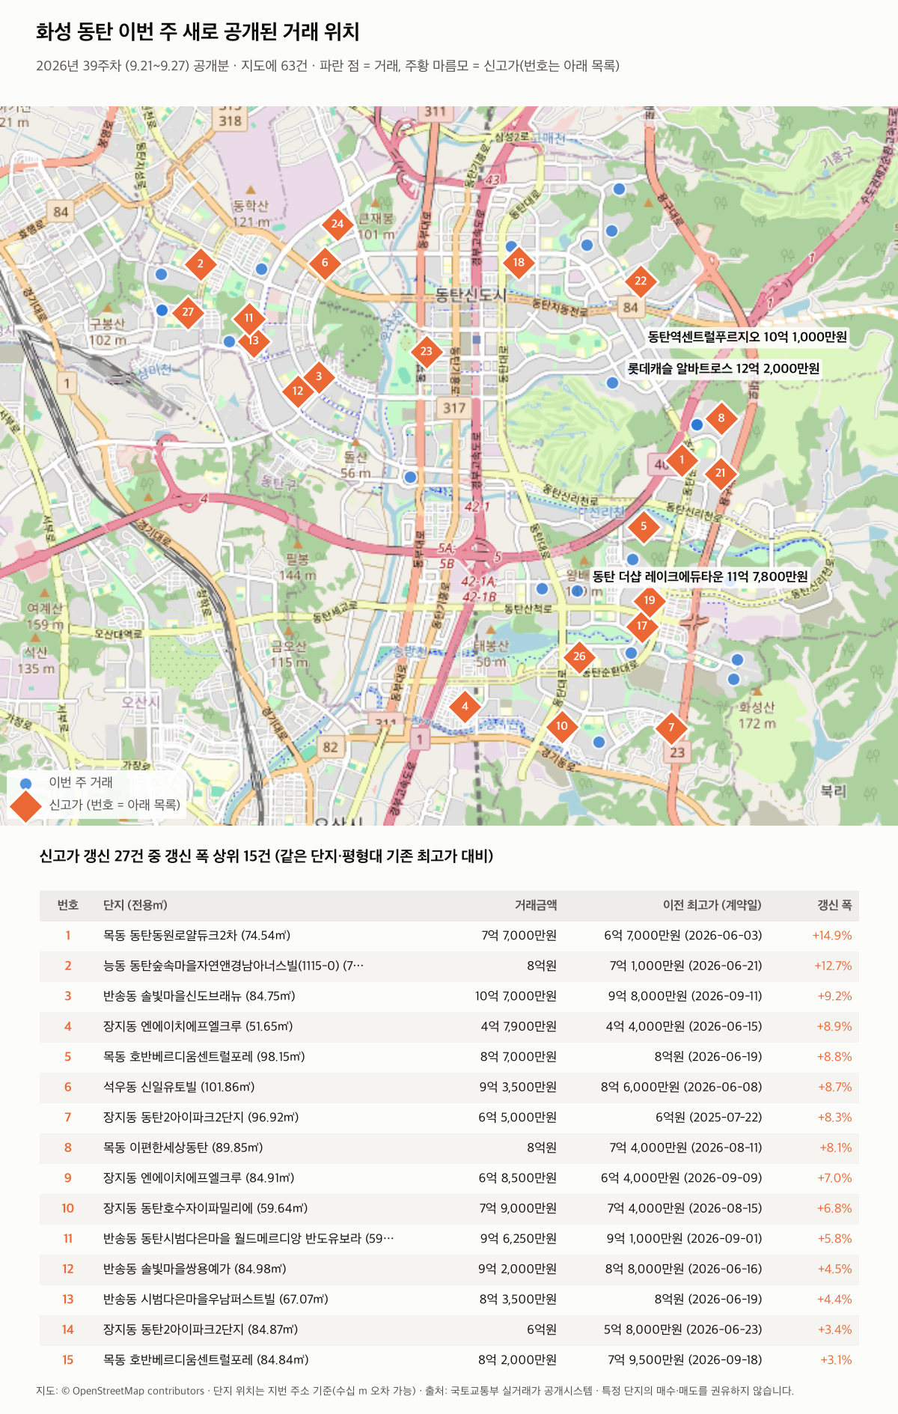Click '반송동 솔빛마을쌍용예가 (84.98㎡)' row
Screen dimensions: 898x1414
(x=449, y=1269)
